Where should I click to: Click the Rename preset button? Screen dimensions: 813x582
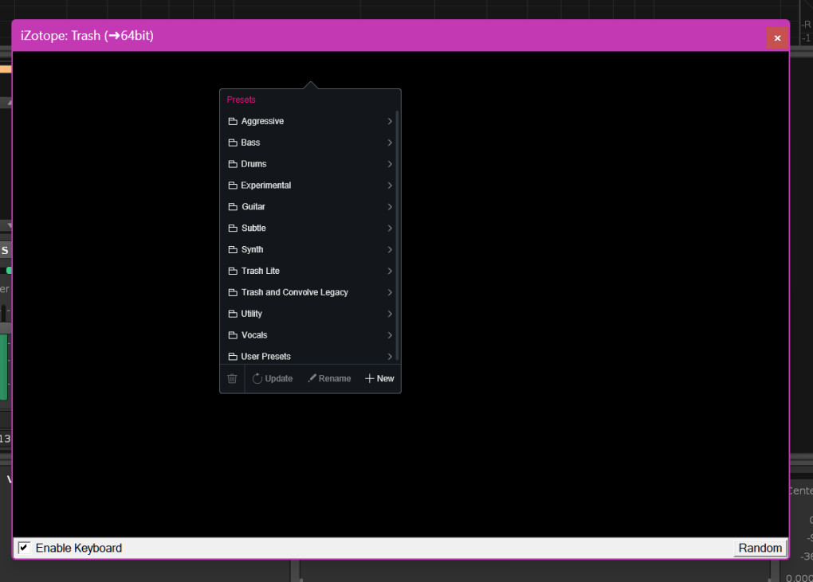(x=329, y=378)
